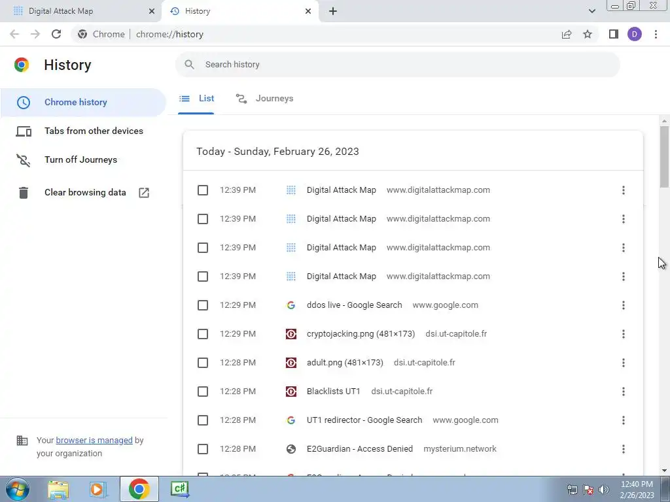Check the adult.png history entry
The height and width of the screenshot is (502, 670).
pyautogui.click(x=203, y=363)
